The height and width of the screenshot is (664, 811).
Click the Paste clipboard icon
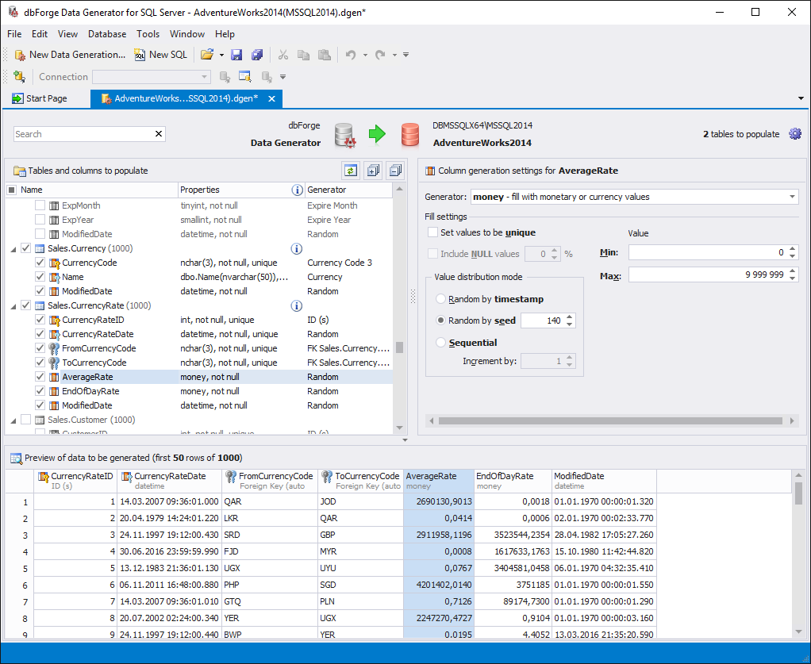(x=325, y=55)
